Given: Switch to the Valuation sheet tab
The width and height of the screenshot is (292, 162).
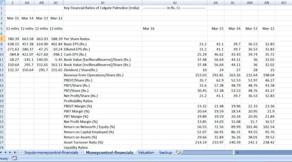Looking at the screenshot, I should pyautogui.click(x=146, y=153).
